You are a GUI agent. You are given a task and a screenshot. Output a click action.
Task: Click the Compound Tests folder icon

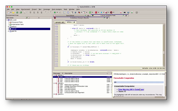(11, 22)
